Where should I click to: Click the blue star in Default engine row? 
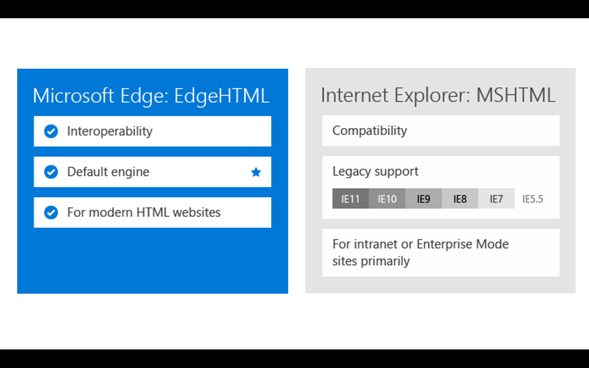256,172
